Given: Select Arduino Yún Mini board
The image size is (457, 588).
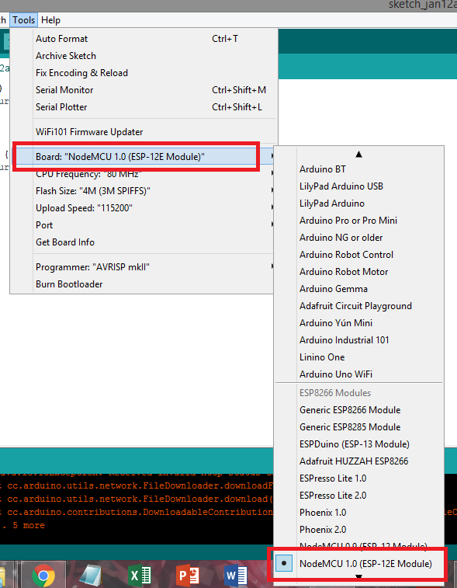Looking at the screenshot, I should pos(359,323).
